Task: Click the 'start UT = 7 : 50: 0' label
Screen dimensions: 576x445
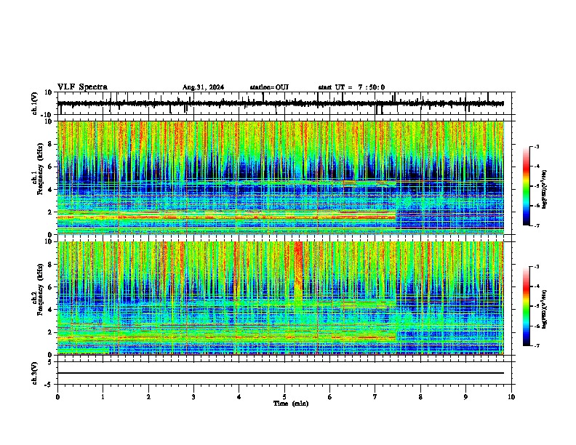Action: coord(351,87)
